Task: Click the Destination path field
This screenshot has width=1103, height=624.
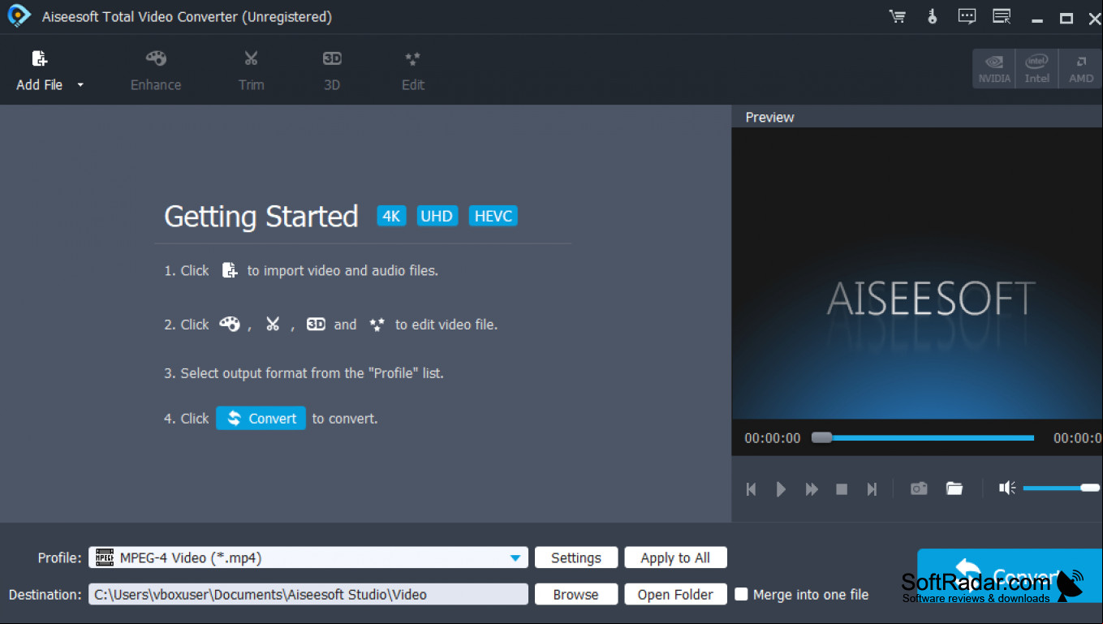Action: [308, 594]
